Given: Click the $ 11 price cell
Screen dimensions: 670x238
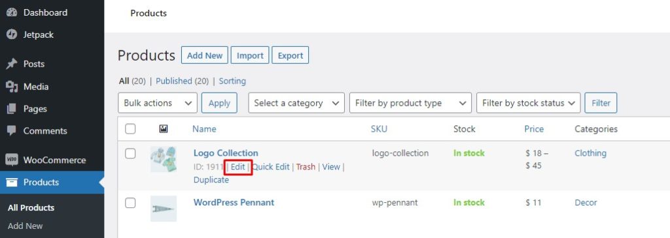Looking at the screenshot, I should (x=534, y=203).
